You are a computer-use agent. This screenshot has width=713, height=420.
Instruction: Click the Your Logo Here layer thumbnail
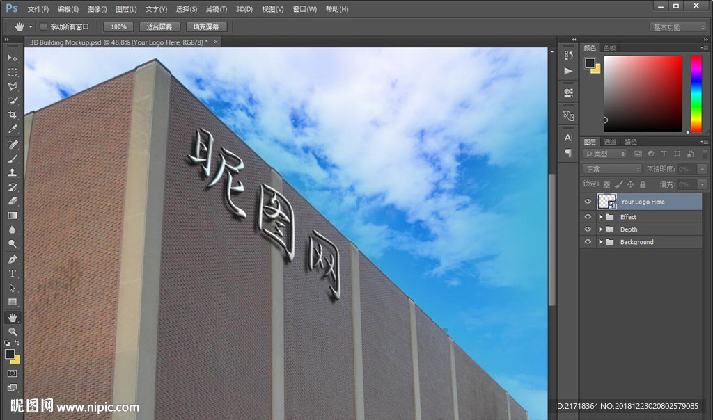(x=606, y=201)
